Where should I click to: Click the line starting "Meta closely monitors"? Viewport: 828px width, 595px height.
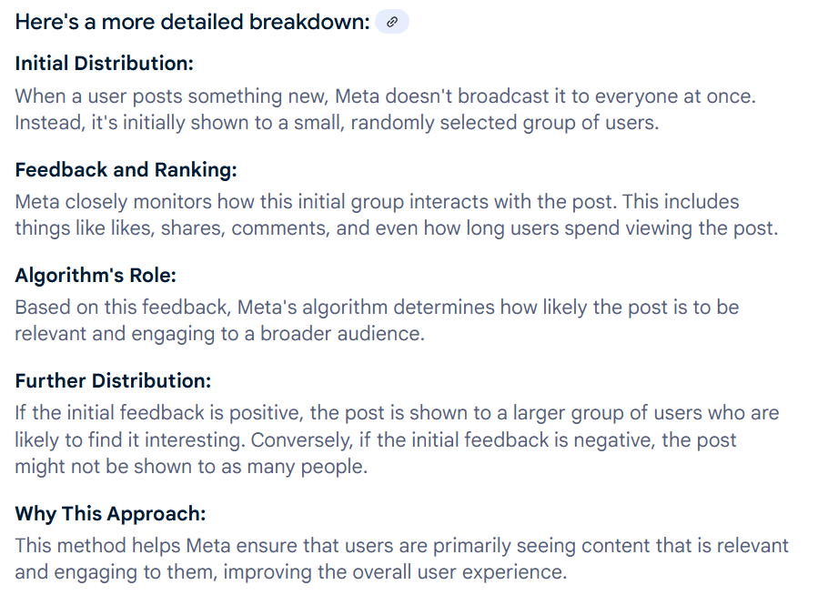coord(377,201)
